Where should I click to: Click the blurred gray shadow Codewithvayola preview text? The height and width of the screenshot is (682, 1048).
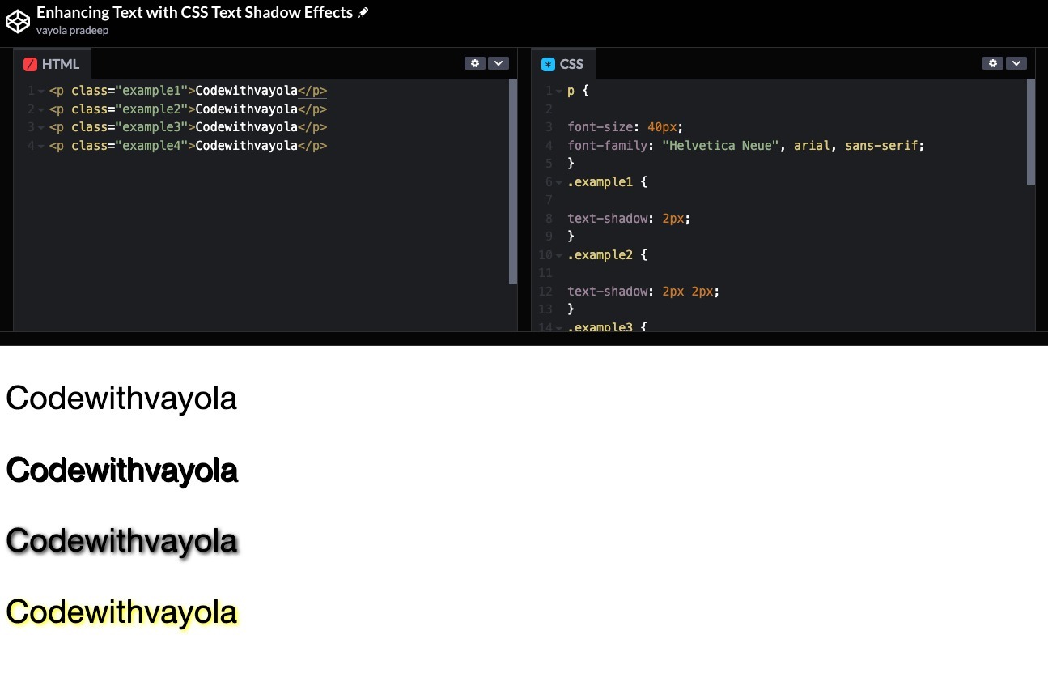pyautogui.click(x=122, y=541)
